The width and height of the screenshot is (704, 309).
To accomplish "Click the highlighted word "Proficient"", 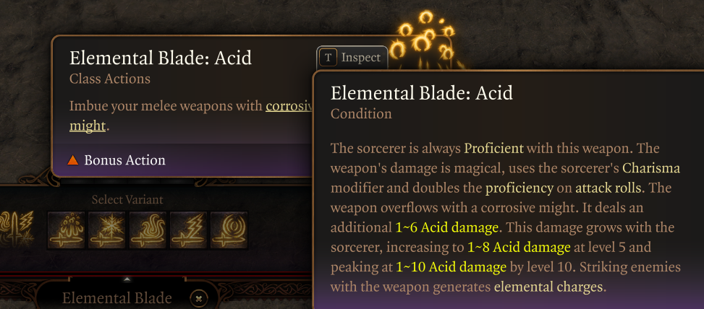I will pyautogui.click(x=493, y=149).
